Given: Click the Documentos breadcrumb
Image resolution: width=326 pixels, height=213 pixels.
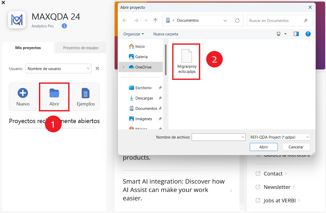Looking at the screenshot, I should [188, 20].
